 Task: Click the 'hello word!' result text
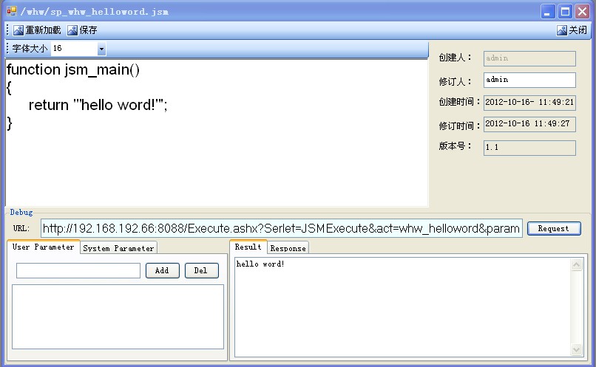(260, 264)
